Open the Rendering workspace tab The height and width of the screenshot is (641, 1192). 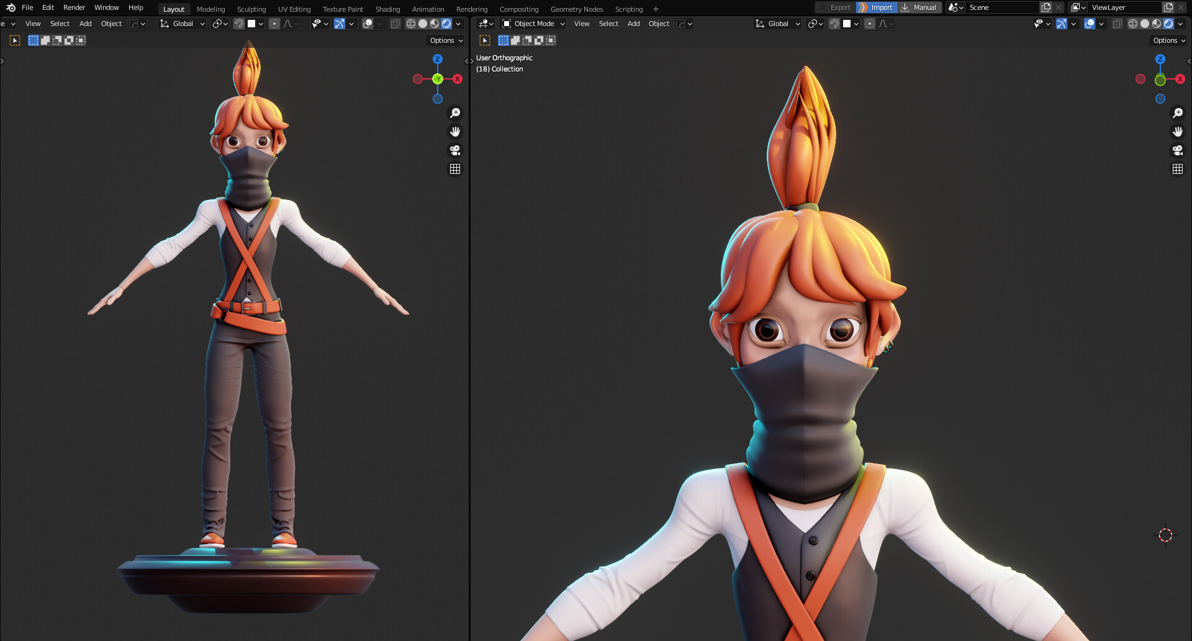tap(472, 9)
